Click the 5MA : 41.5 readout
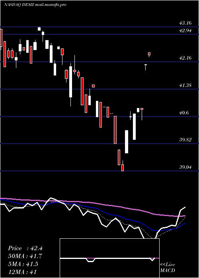Image resolution: width=199 pixels, height=278 pixels. [x=23, y=264]
